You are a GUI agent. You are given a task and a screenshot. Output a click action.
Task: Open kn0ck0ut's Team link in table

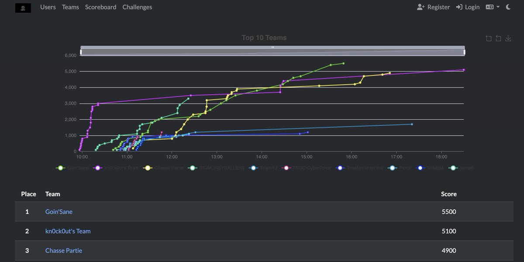68,231
